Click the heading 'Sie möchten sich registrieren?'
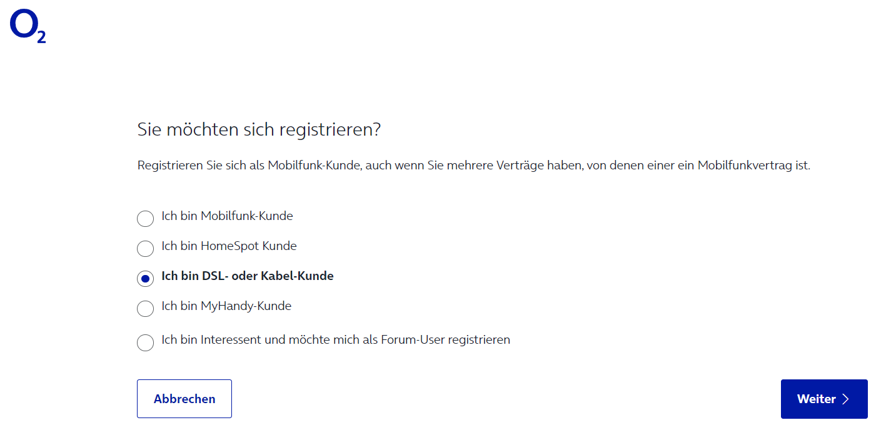886x435 pixels. click(259, 130)
